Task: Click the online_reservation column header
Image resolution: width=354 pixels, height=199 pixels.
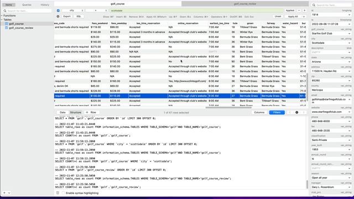Action: 188,23
